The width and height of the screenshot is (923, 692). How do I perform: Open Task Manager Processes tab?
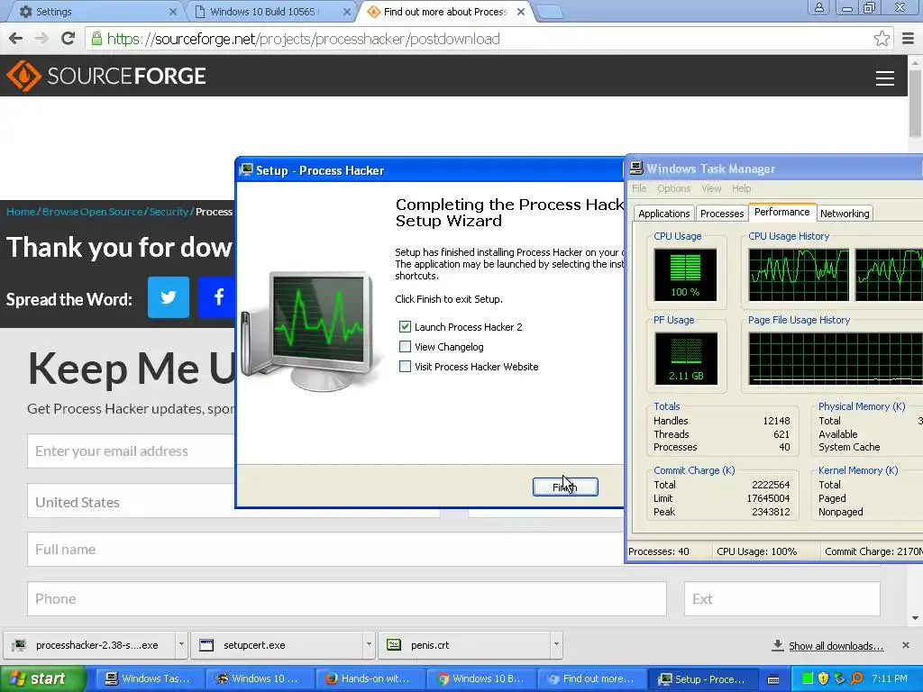pos(722,214)
